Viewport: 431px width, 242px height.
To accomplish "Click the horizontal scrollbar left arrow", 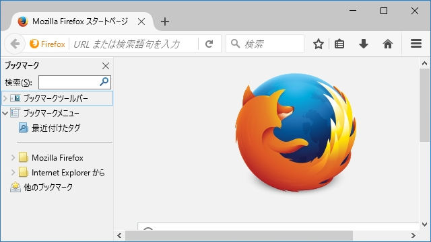I will click(119, 236).
